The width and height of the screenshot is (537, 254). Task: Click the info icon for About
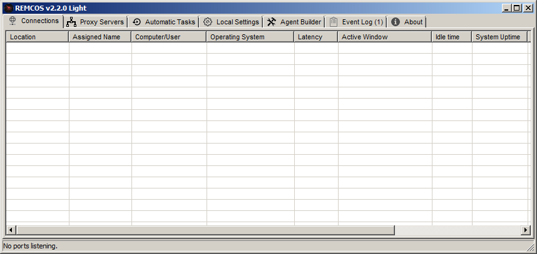point(396,22)
